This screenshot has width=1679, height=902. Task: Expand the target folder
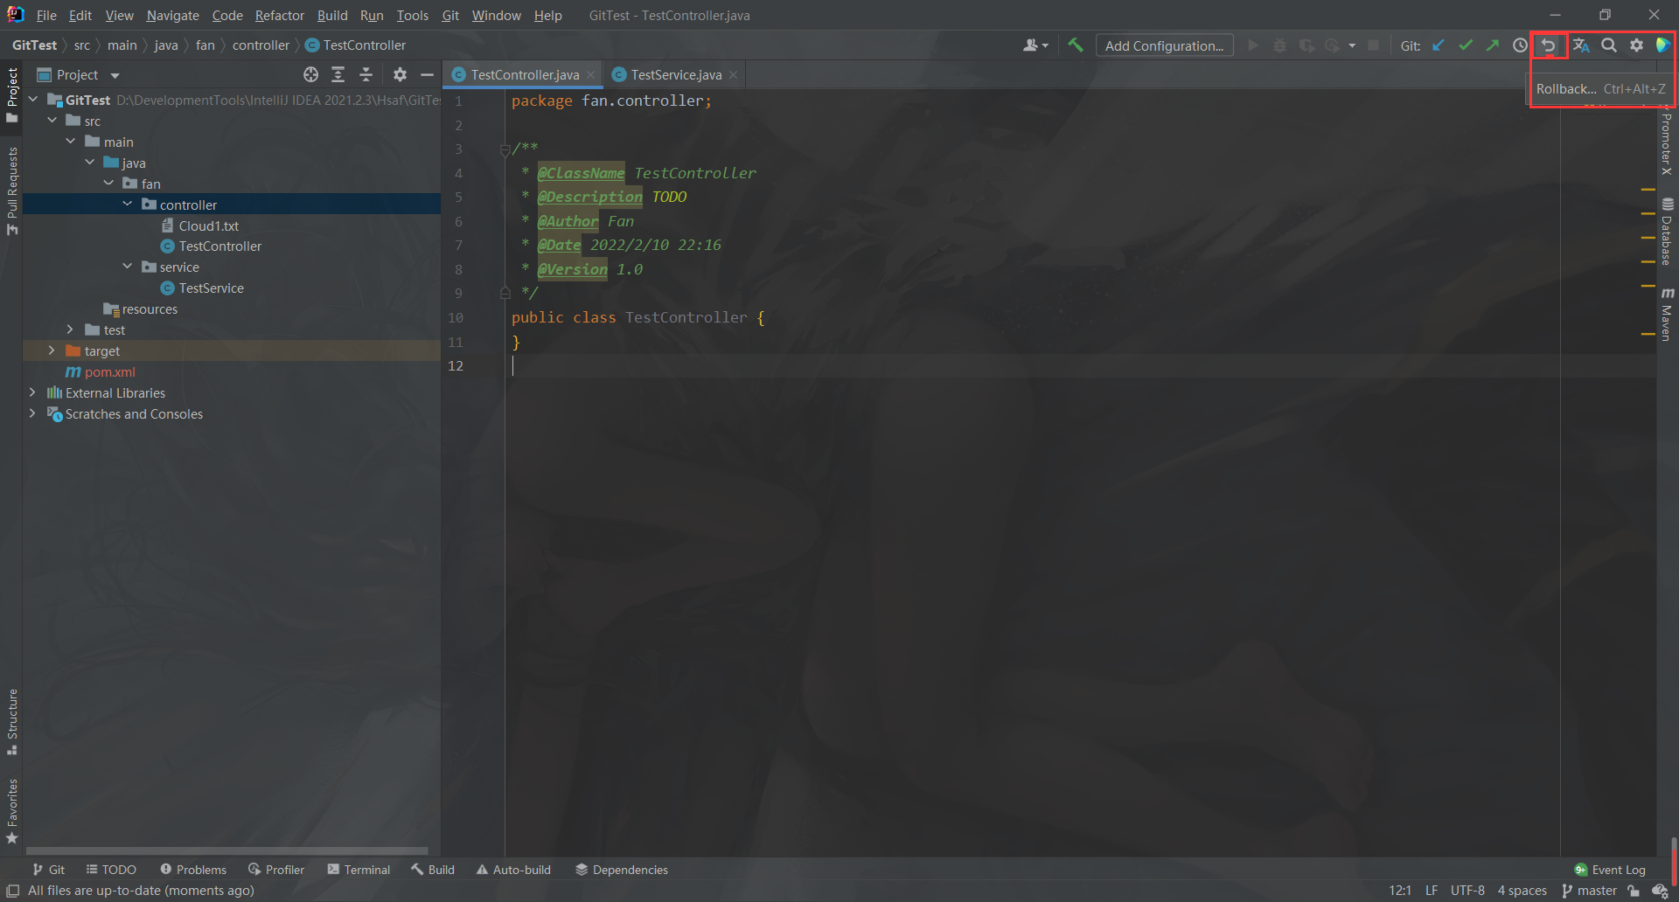click(x=52, y=350)
